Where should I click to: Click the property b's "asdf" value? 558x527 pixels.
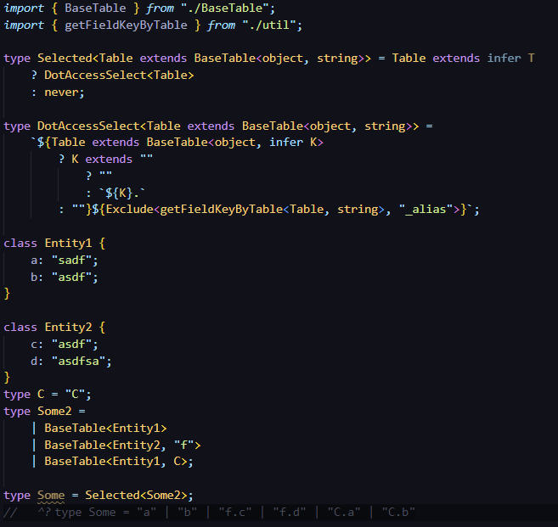(x=71, y=277)
